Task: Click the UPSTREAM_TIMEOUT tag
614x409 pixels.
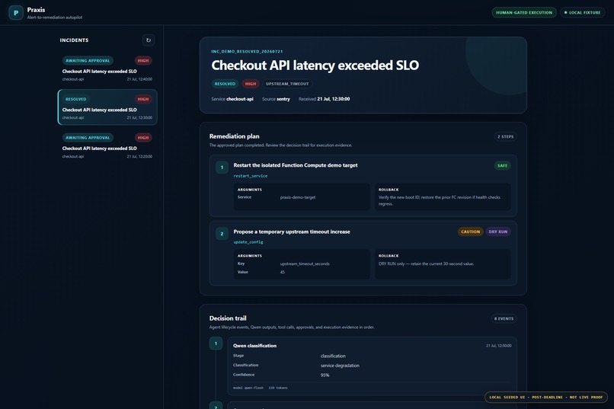Action: tap(287, 84)
